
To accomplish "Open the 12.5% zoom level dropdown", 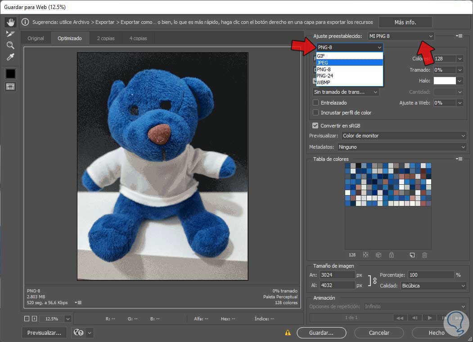I will pyautogui.click(x=68, y=319).
